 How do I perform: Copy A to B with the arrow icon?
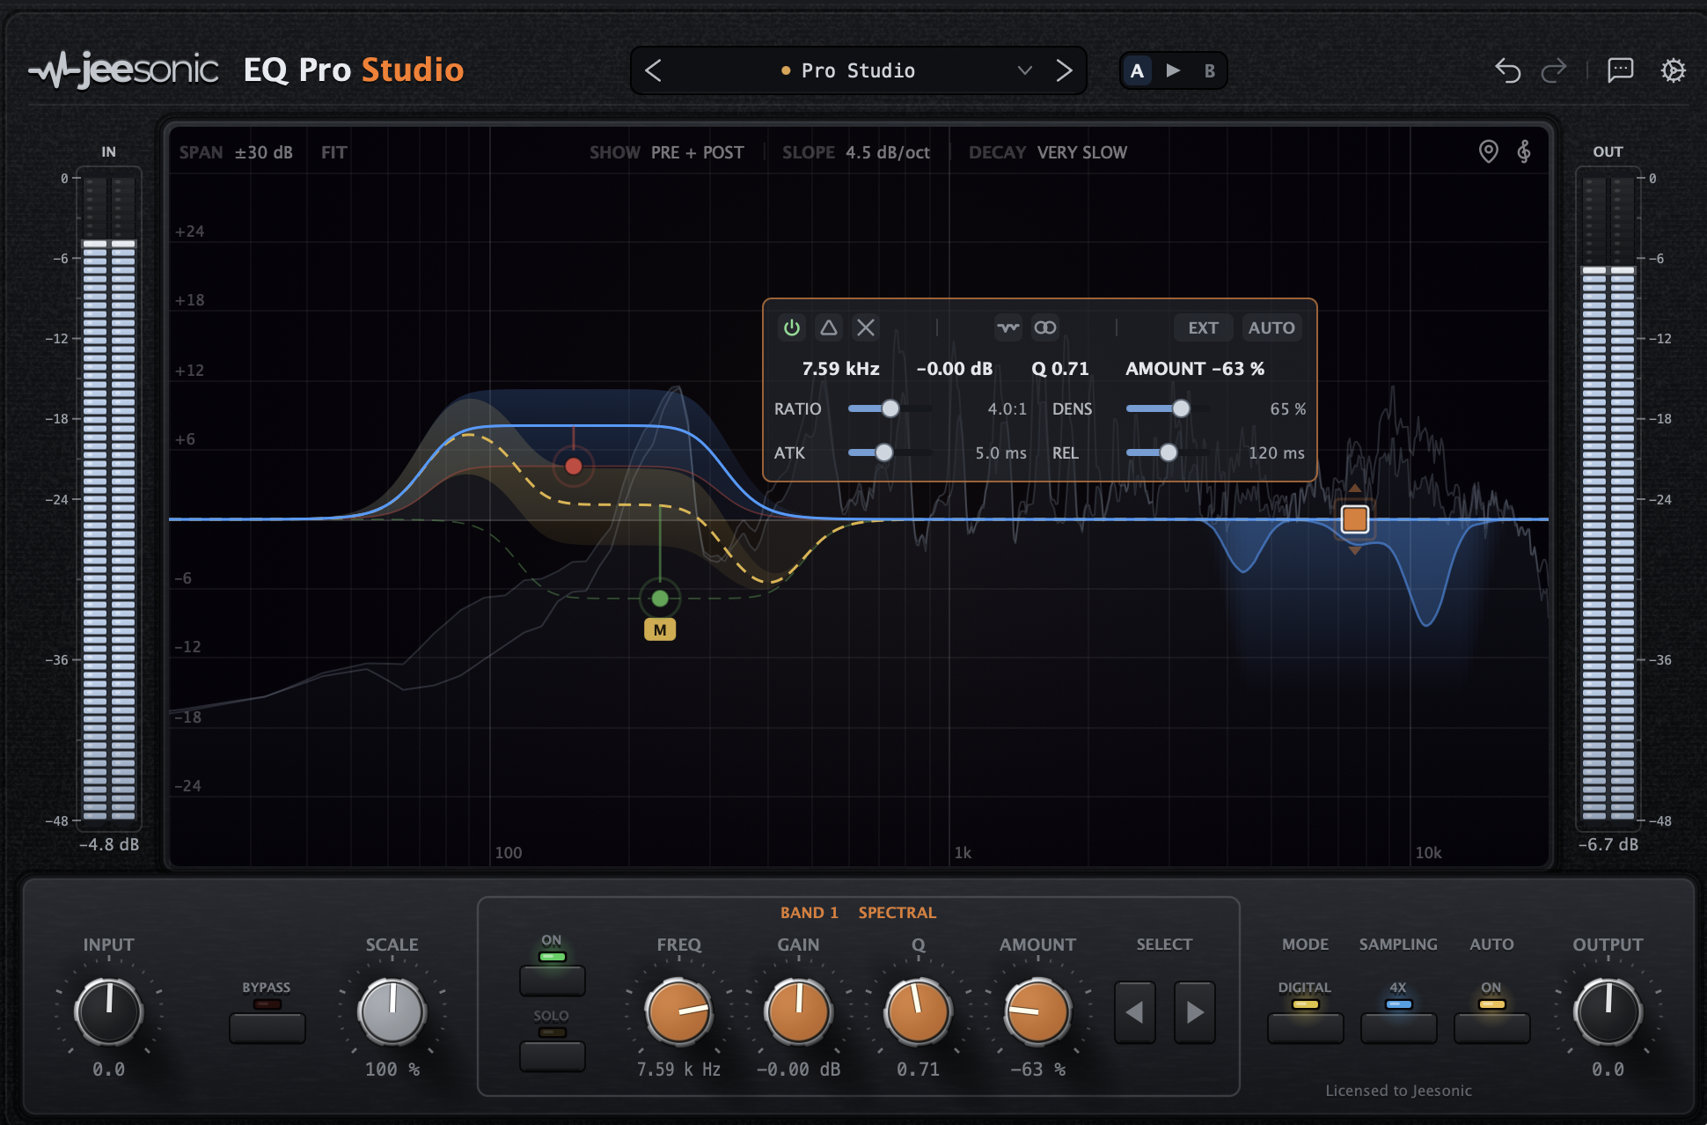tap(1173, 70)
